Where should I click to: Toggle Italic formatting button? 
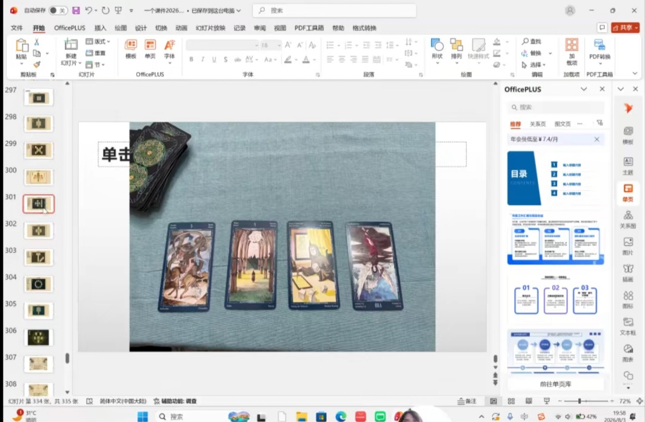[x=202, y=59]
